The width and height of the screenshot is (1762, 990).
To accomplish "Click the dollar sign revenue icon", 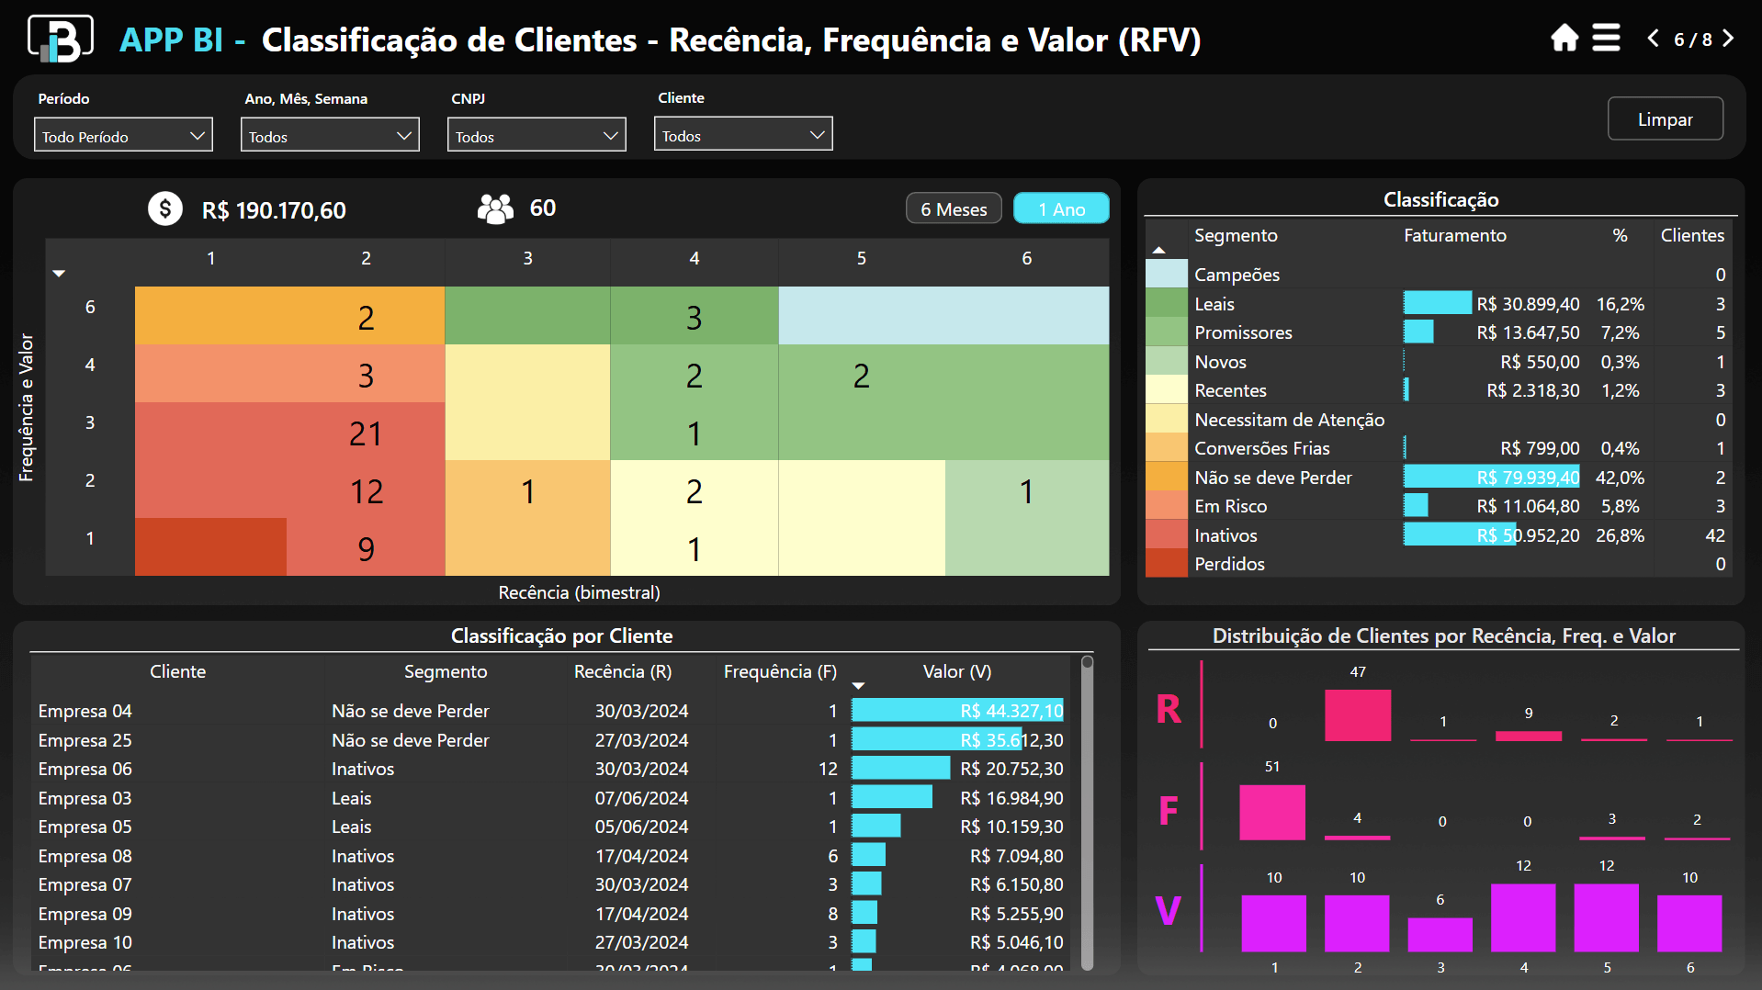I will [165, 209].
